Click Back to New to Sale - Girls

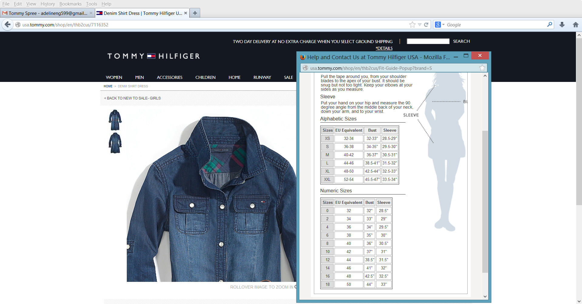(132, 98)
